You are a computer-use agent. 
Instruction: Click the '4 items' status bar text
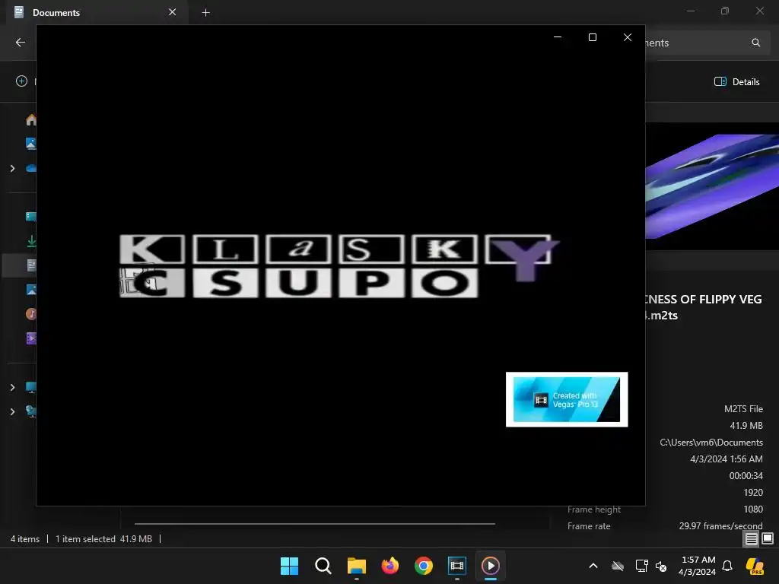click(25, 539)
